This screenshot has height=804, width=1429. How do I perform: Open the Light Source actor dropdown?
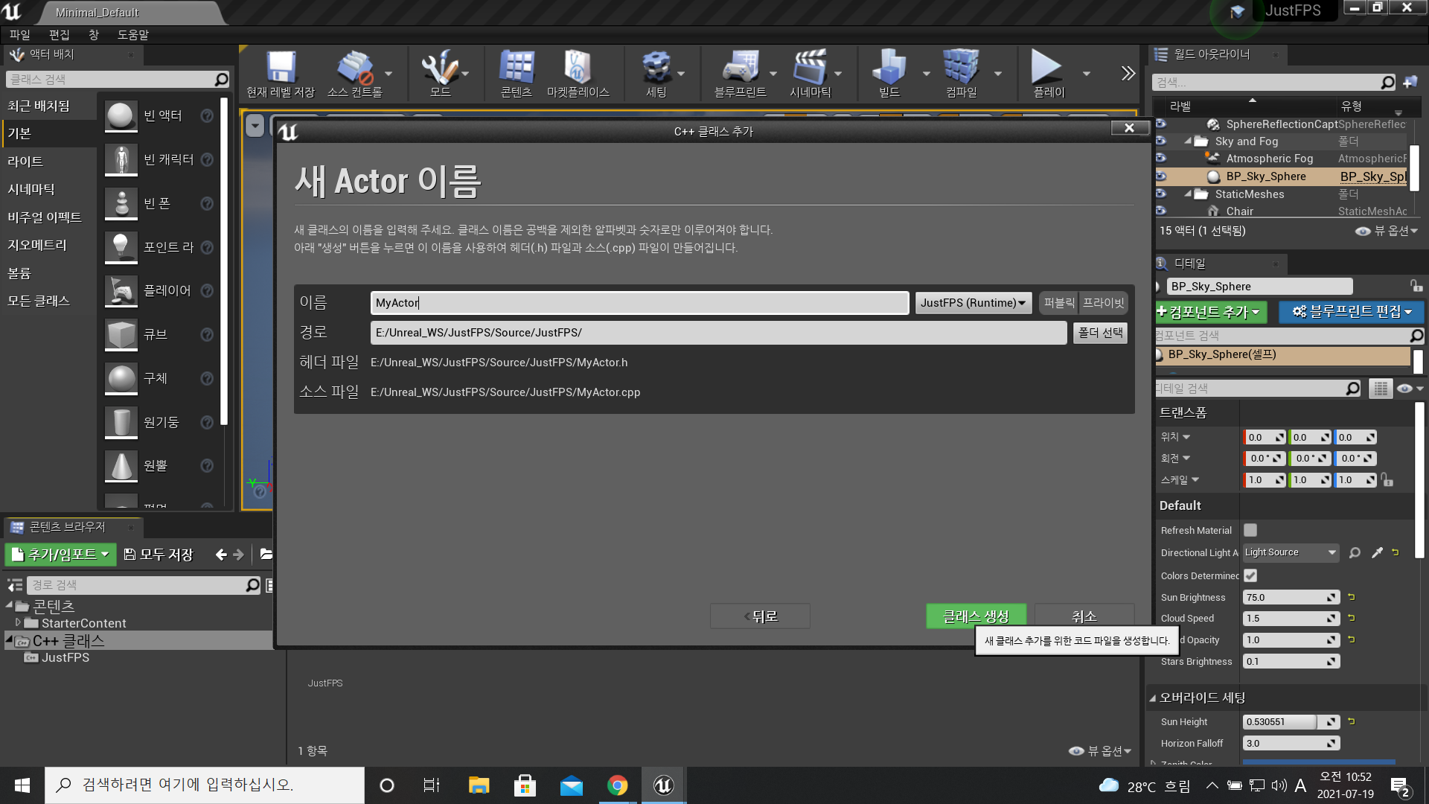coord(1290,552)
